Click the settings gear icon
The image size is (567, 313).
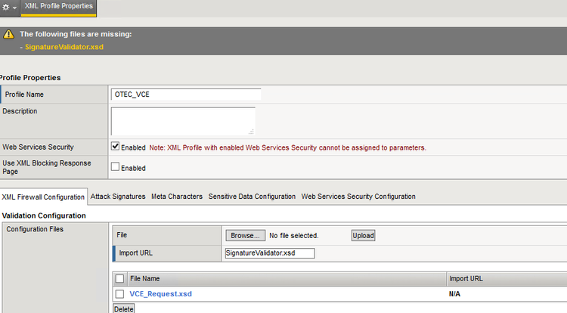point(6,7)
